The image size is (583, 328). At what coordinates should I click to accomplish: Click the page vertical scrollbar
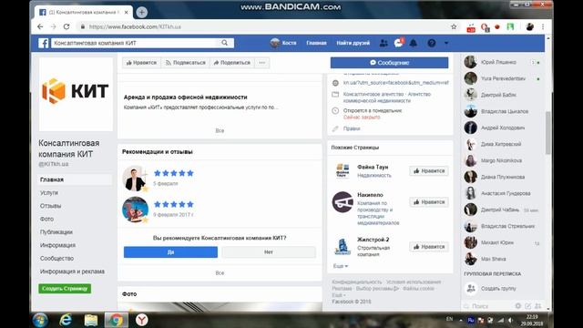tap(548, 132)
